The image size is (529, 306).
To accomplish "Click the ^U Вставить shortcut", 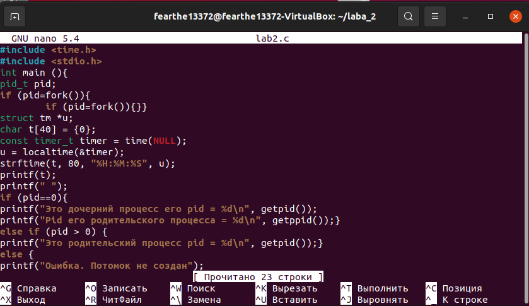I will click(x=286, y=300).
